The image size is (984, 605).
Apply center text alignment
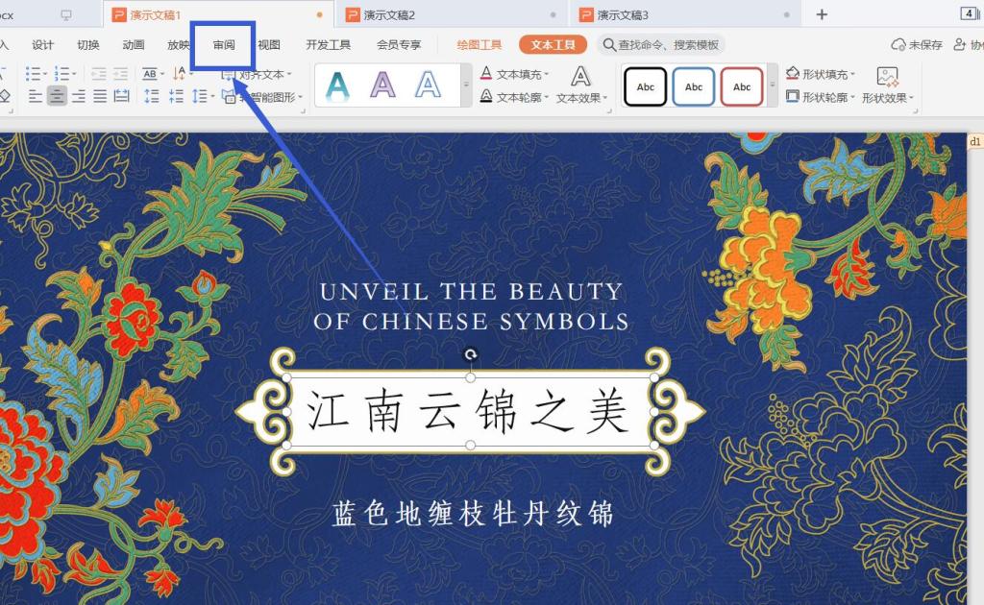[x=58, y=96]
